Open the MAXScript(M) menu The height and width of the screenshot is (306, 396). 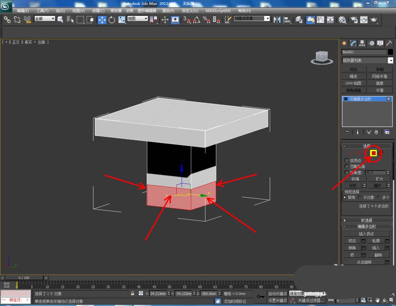click(218, 11)
